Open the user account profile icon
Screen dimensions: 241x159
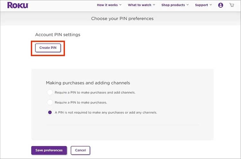[220, 5]
